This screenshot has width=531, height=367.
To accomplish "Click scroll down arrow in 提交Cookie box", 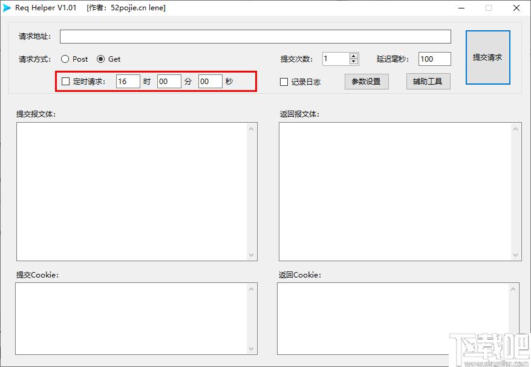I will (251, 349).
